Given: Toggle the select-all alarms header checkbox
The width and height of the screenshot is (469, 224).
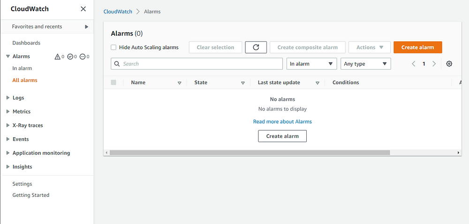Looking at the screenshot, I should (x=113, y=82).
